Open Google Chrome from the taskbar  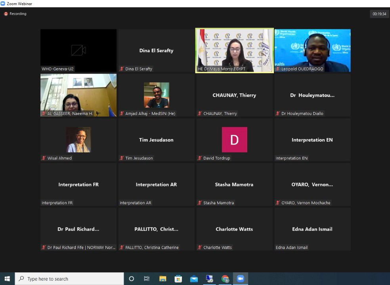(x=225, y=279)
